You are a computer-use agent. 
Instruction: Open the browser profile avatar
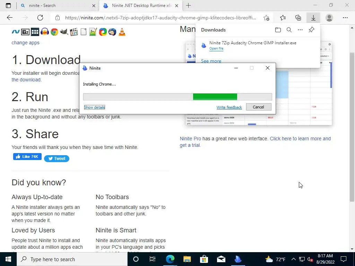point(329,18)
